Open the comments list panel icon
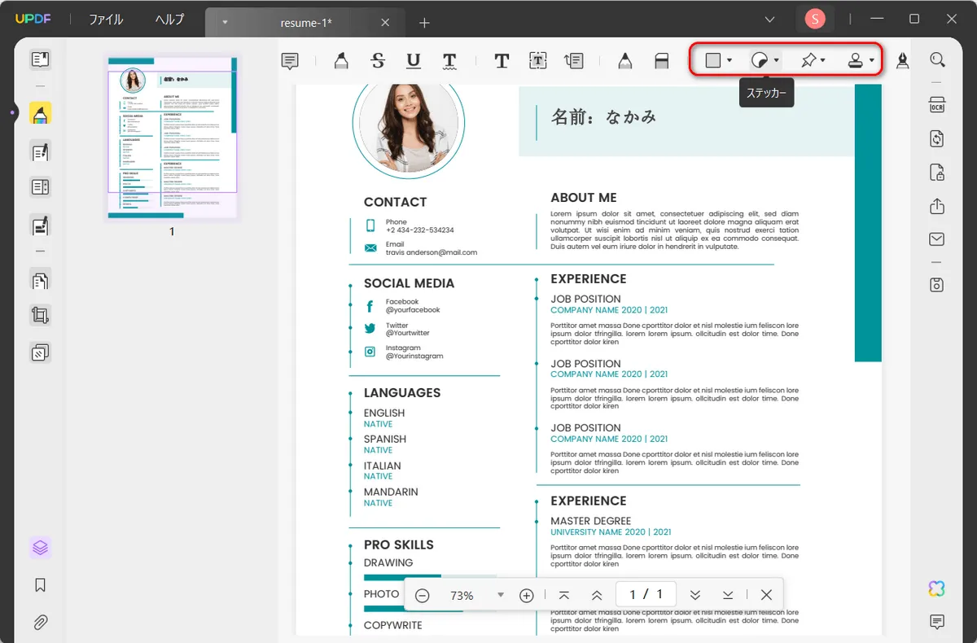Screen dimensions: 977x643 point(937,622)
